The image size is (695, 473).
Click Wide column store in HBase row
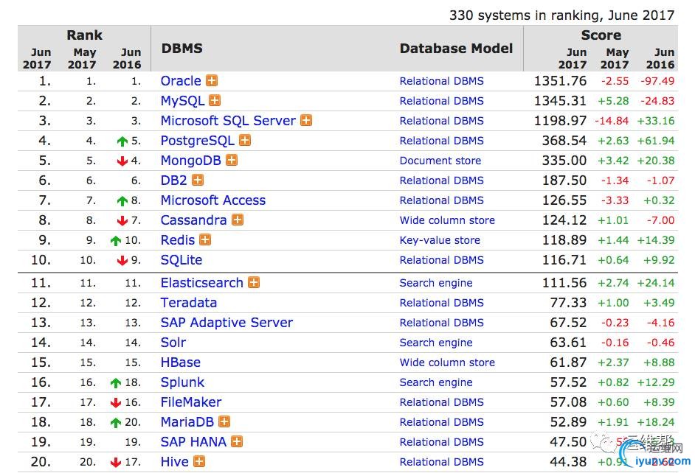(x=447, y=362)
